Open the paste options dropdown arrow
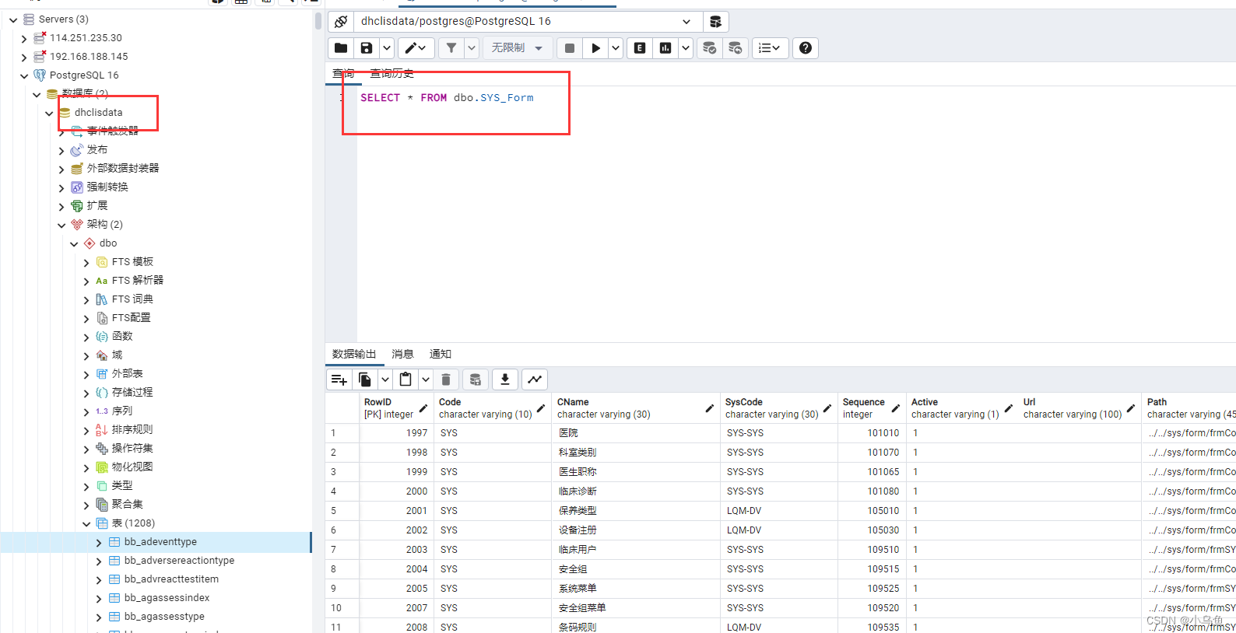1236x633 pixels. coord(426,379)
